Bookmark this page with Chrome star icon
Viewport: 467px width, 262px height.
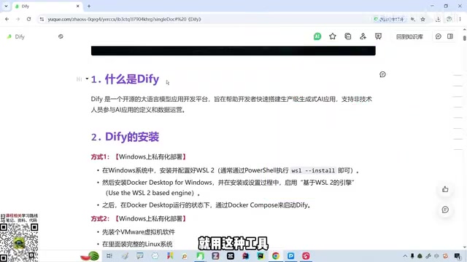pos(422,19)
